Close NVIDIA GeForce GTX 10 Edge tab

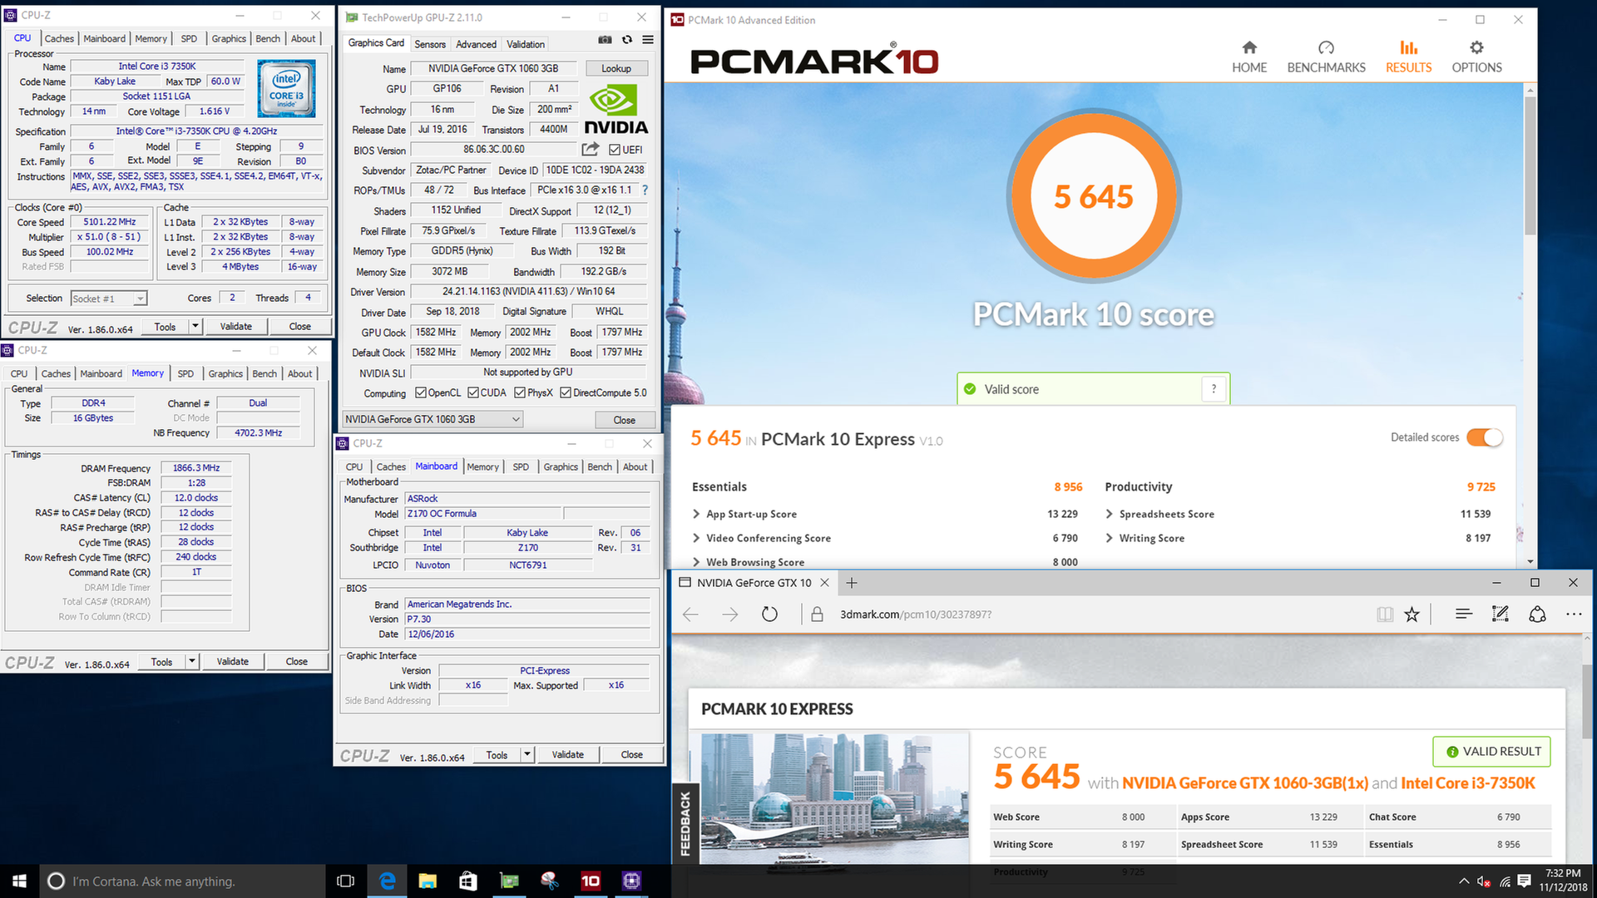tap(825, 583)
